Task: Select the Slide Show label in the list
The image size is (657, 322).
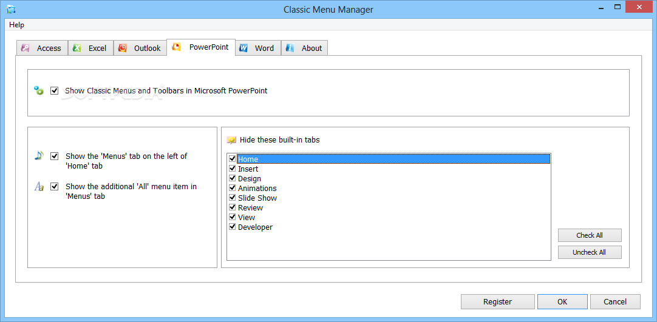Action: pos(257,198)
